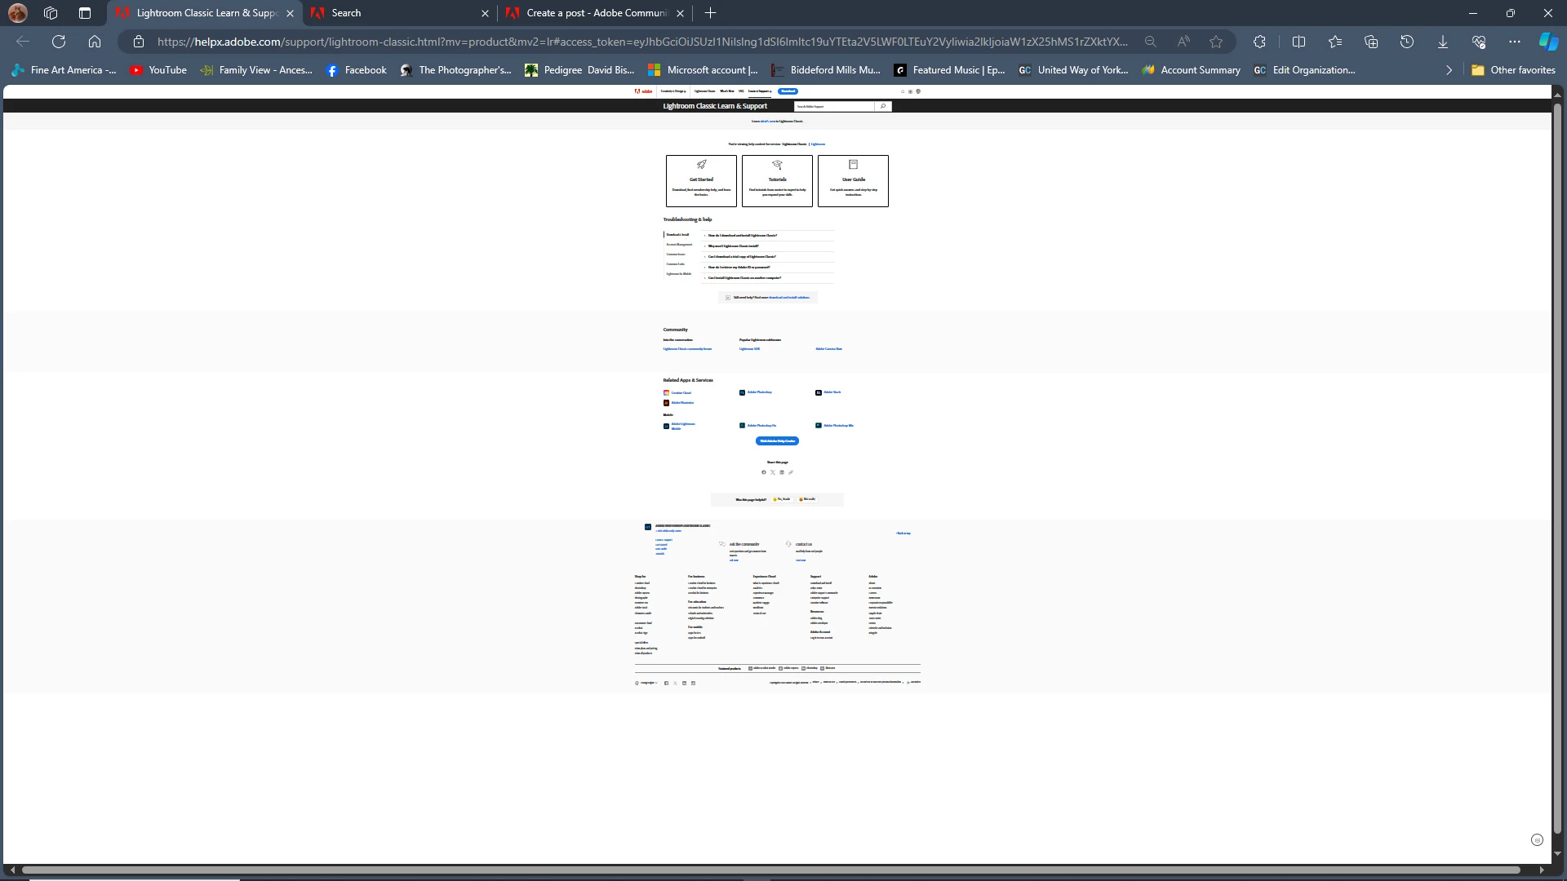1567x881 pixels.
Task: Open the Extensions puzzle icon
Action: click(1259, 42)
